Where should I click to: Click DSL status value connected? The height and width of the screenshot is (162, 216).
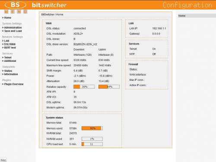(x=79, y=29)
